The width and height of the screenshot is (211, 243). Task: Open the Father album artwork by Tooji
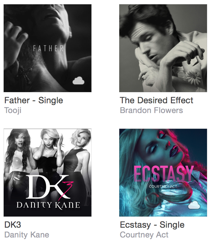coord(48,48)
